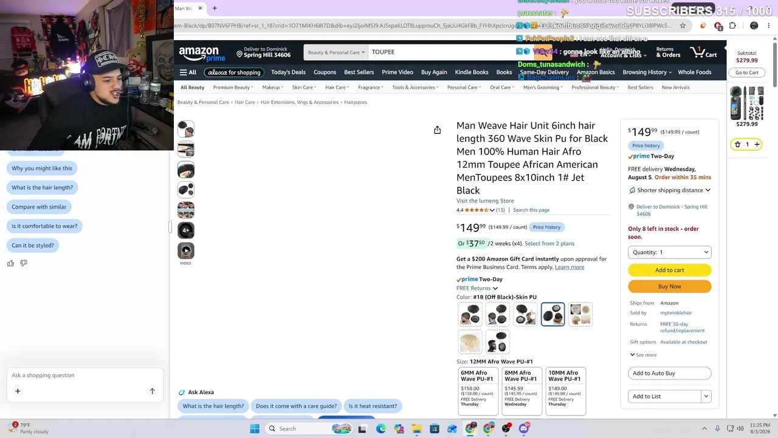Give thumbs up to the Alexa response
This screenshot has height=438, width=778.
[x=10, y=263]
